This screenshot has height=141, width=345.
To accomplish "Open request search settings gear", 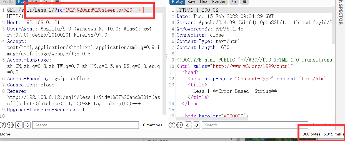I will coord(10,125).
